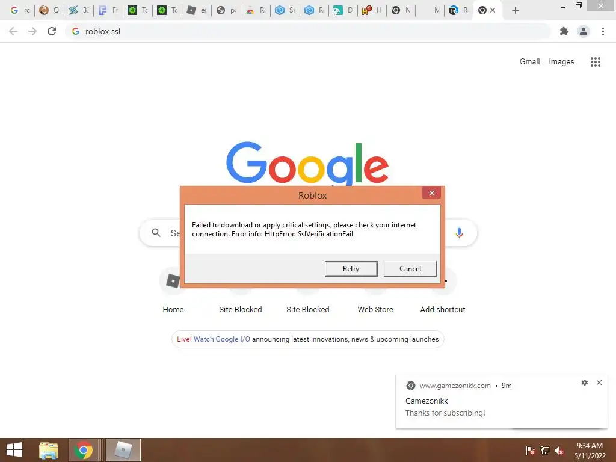Open Action Center flag in tray
Image resolution: width=616 pixels, height=462 pixels.
(530, 451)
